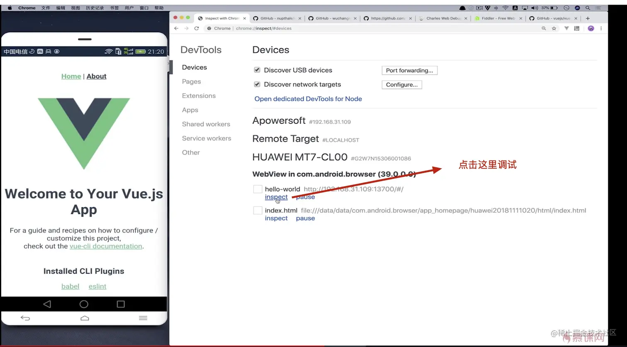Close the Fiddler - Free Web tab

(x=521, y=18)
